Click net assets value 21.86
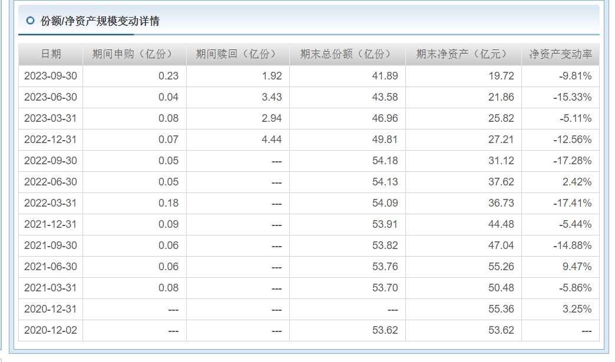This screenshot has width=615, height=362. (501, 97)
